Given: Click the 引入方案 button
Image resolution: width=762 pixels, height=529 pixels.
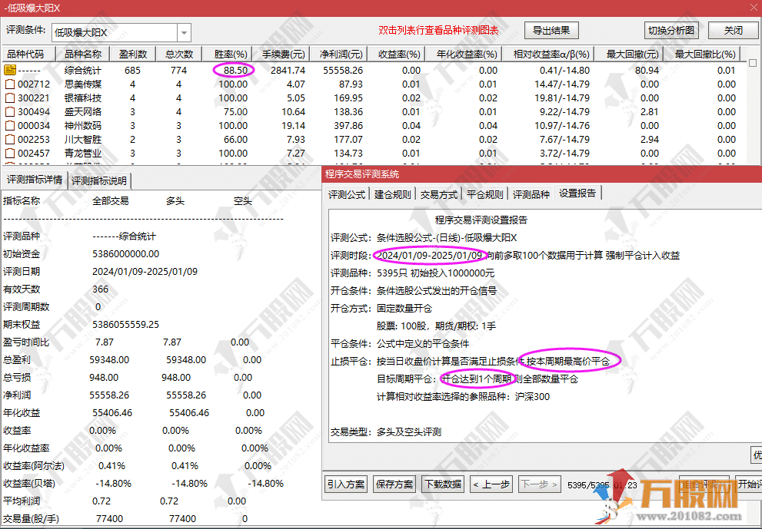Looking at the screenshot, I should pos(346,484).
